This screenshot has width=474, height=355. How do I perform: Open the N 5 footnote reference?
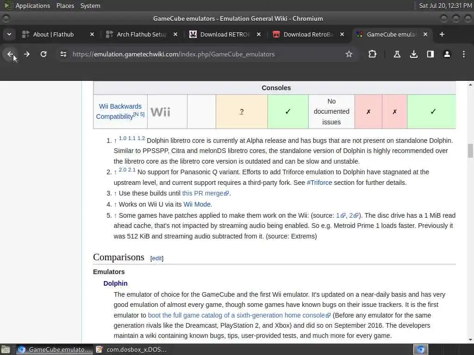(139, 114)
